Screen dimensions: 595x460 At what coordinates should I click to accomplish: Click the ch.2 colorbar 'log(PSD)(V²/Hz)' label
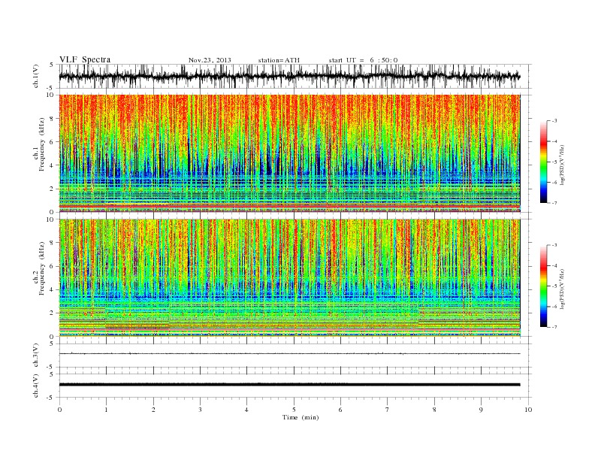562,289
